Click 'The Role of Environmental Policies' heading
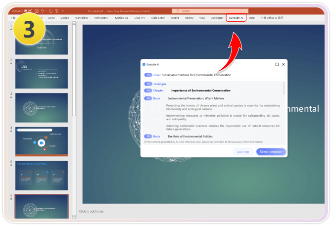This screenshot has height=226, width=332. 190,136
